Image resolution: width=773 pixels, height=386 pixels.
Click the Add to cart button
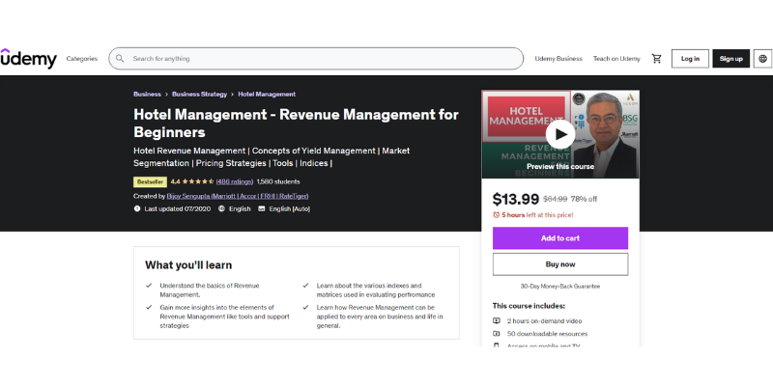(560, 238)
